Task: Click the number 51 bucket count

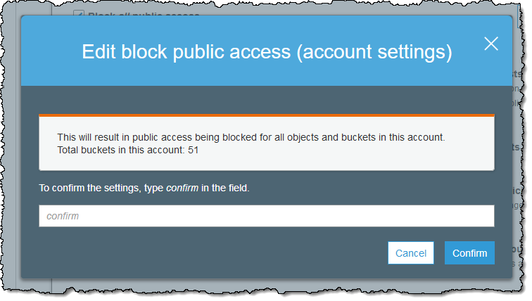Action: pos(194,150)
